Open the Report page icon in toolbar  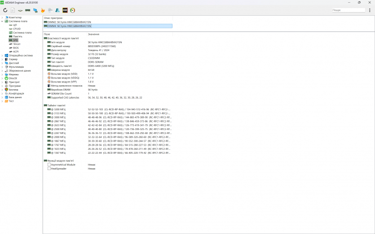tap(13, 10)
